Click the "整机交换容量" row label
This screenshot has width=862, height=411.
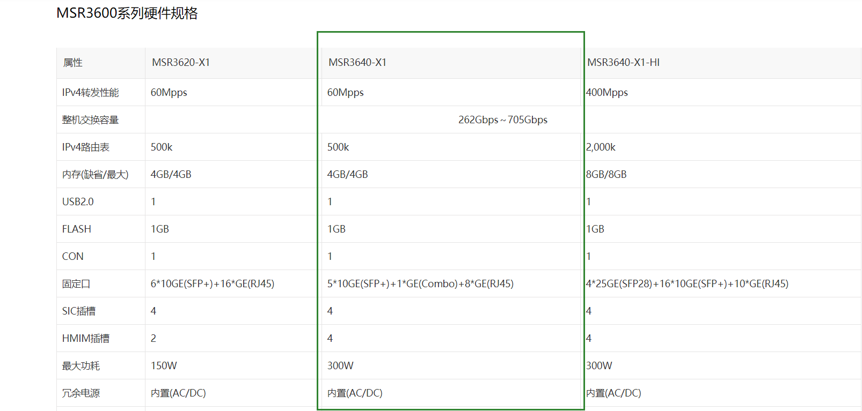point(90,120)
